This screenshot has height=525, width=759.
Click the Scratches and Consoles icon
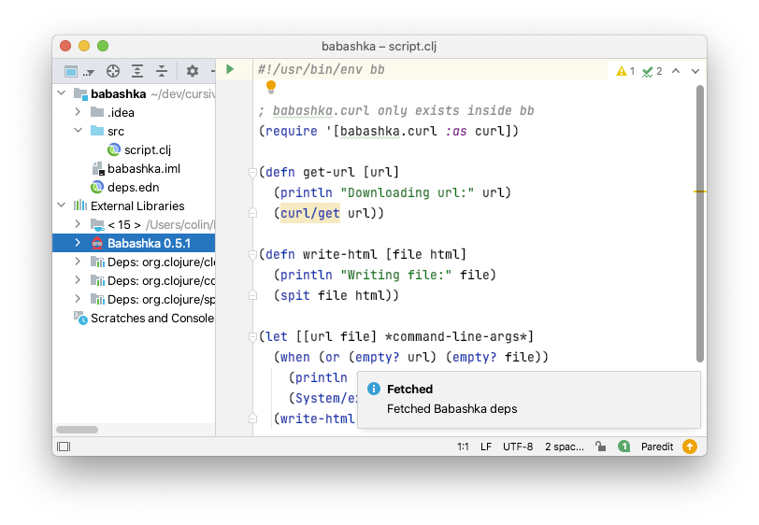(x=80, y=318)
